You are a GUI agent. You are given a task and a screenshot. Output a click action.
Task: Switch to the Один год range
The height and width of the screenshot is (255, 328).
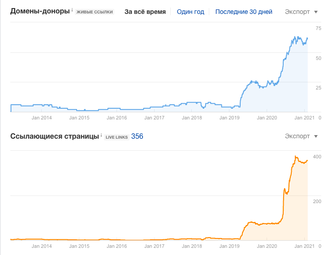pos(190,12)
